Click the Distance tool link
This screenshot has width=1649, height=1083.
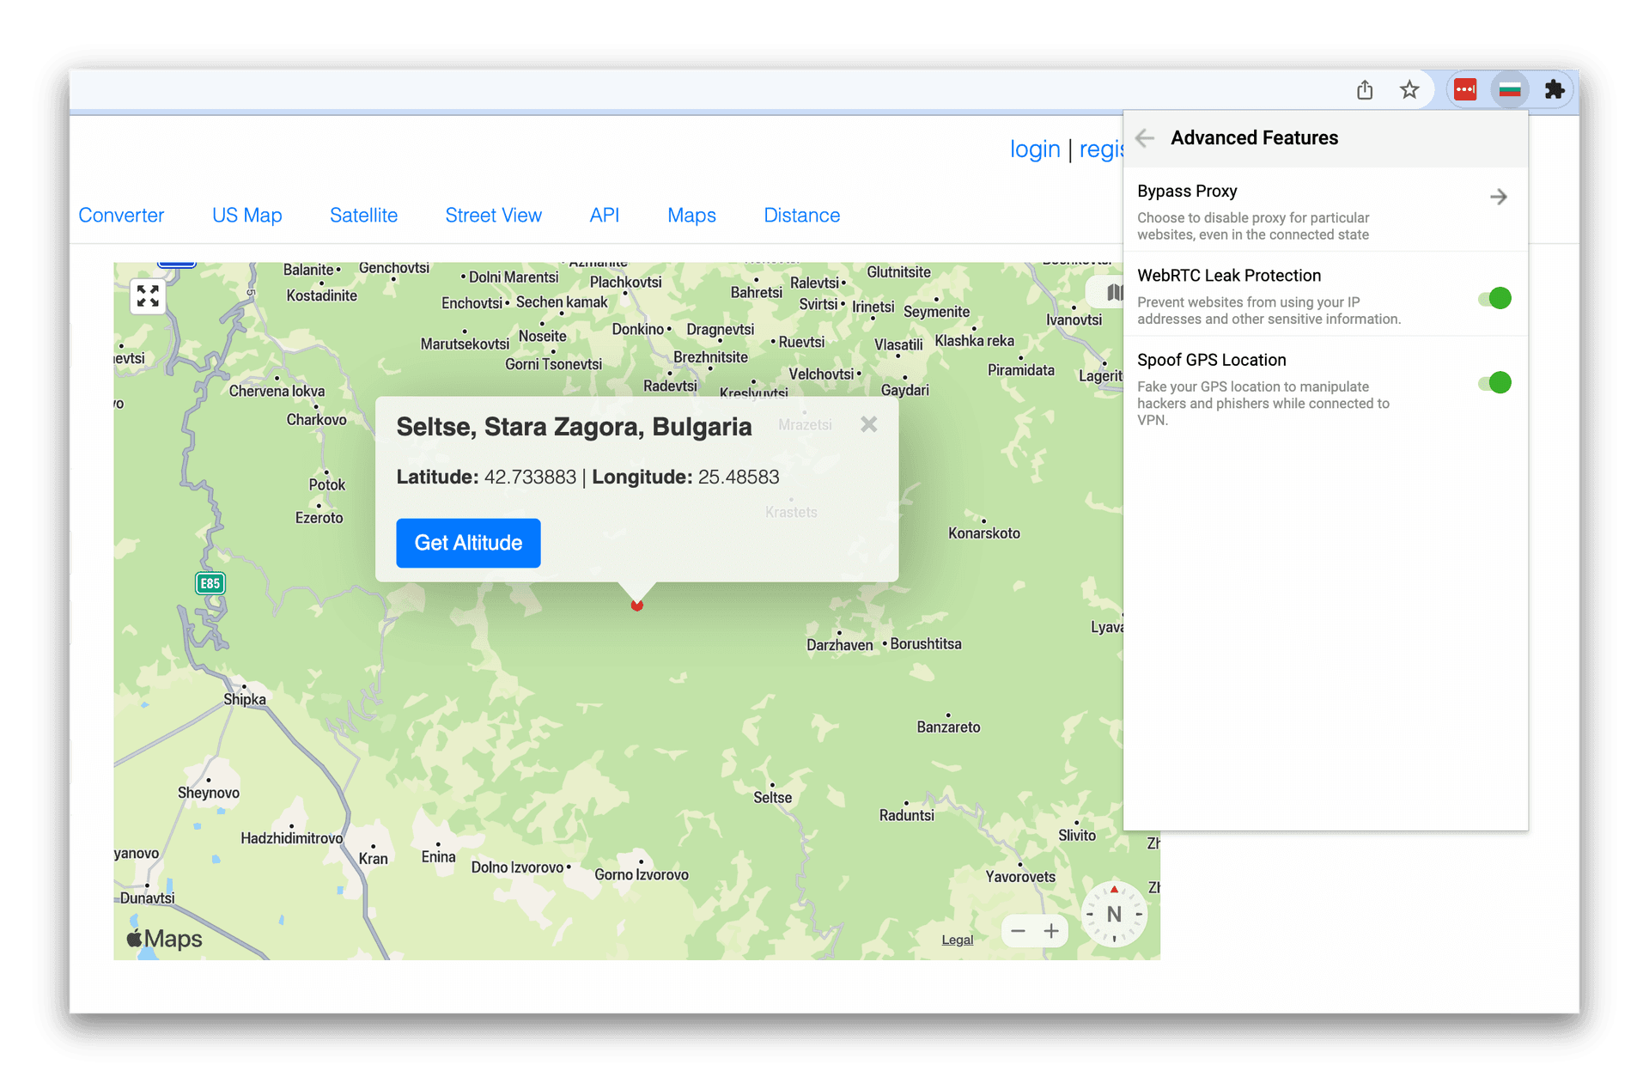pos(802,216)
